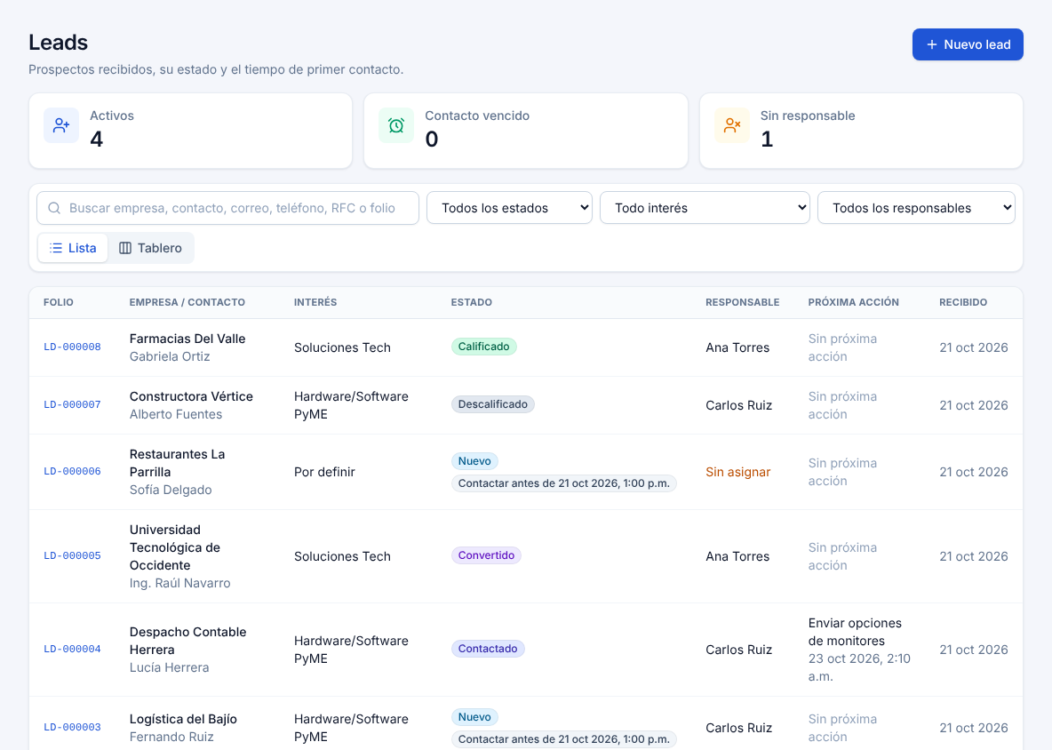This screenshot has width=1052, height=750.
Task: Open the Todos los responsables dropdown
Action: [x=916, y=208]
